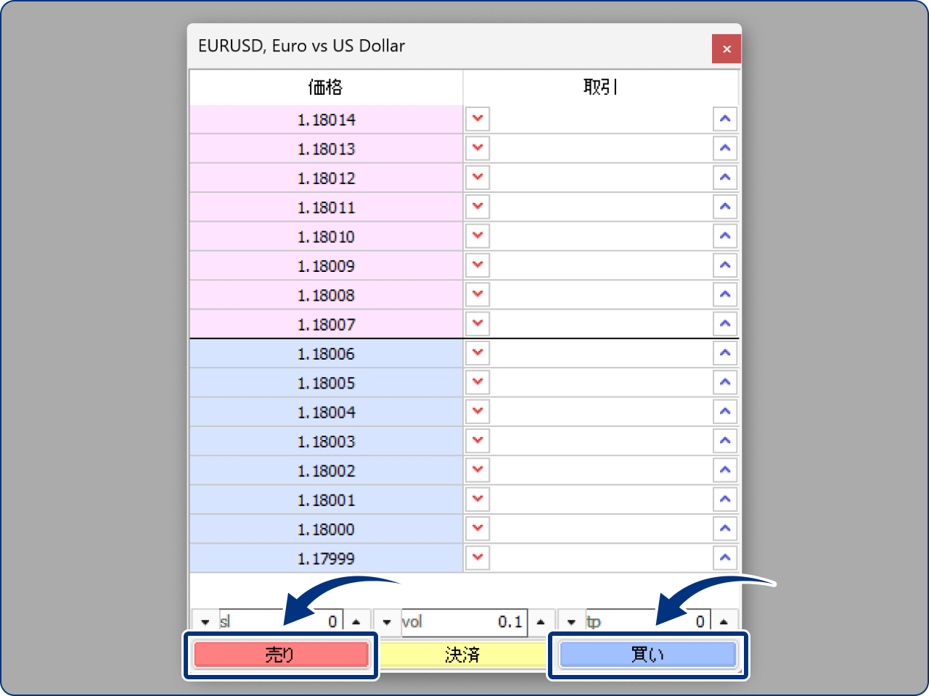Image resolution: width=929 pixels, height=696 pixels.
Task: Click blue buy arrow at price 1.18013
Action: (724, 149)
